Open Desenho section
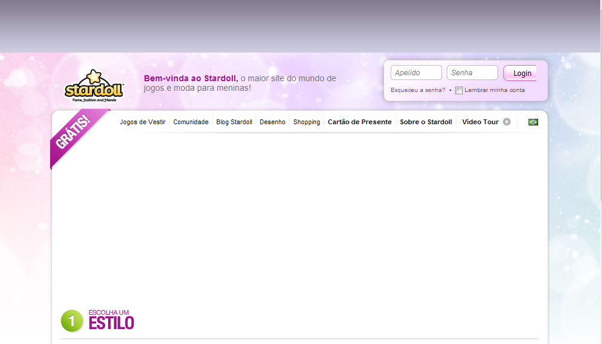 [272, 122]
